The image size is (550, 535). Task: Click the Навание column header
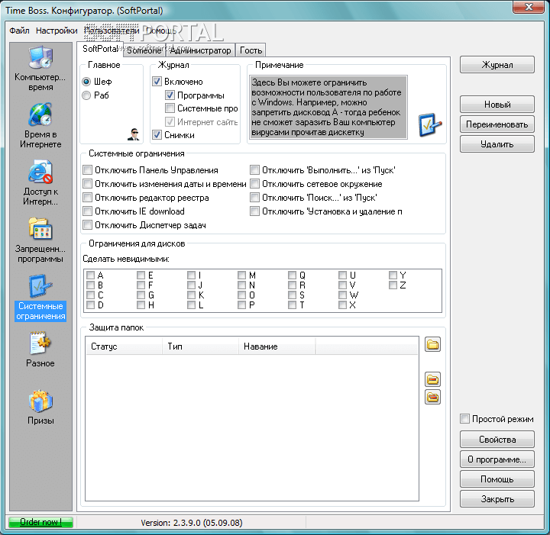click(277, 346)
